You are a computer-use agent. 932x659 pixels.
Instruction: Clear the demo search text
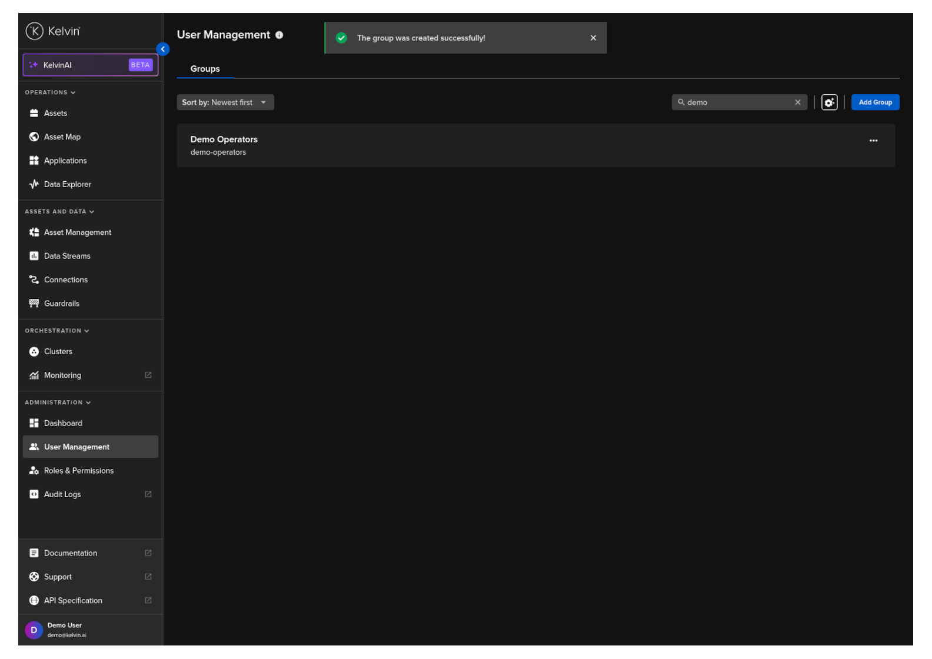[x=798, y=102]
